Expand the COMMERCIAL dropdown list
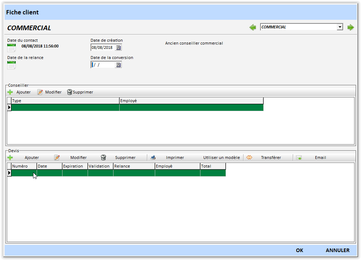 340,27
